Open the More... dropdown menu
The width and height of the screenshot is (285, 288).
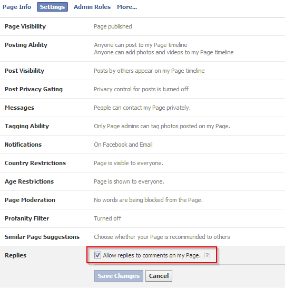tap(127, 7)
